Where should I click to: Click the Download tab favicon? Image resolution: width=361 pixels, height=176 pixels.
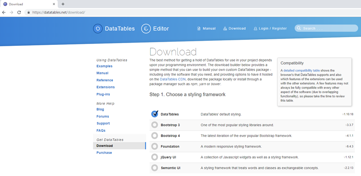pyautogui.click(x=5, y=4)
